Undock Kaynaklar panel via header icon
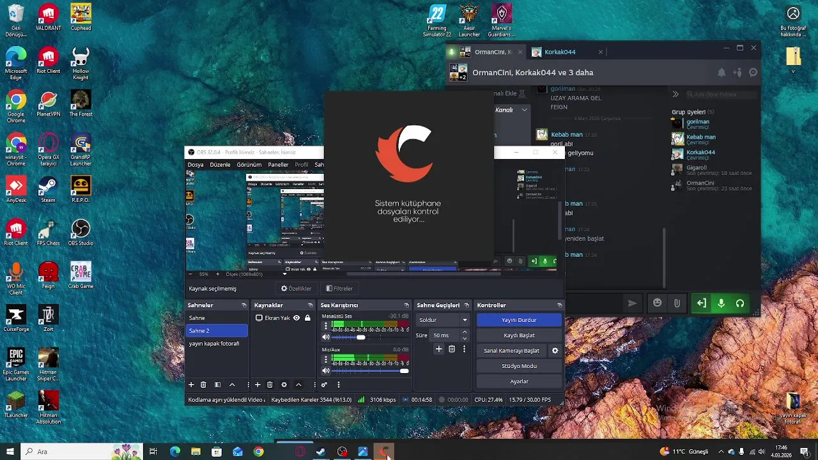 [311, 305]
